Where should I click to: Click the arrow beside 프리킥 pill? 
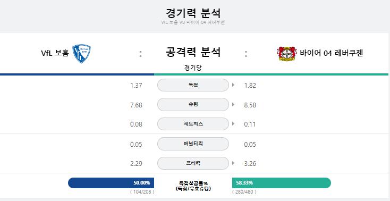point(233,163)
